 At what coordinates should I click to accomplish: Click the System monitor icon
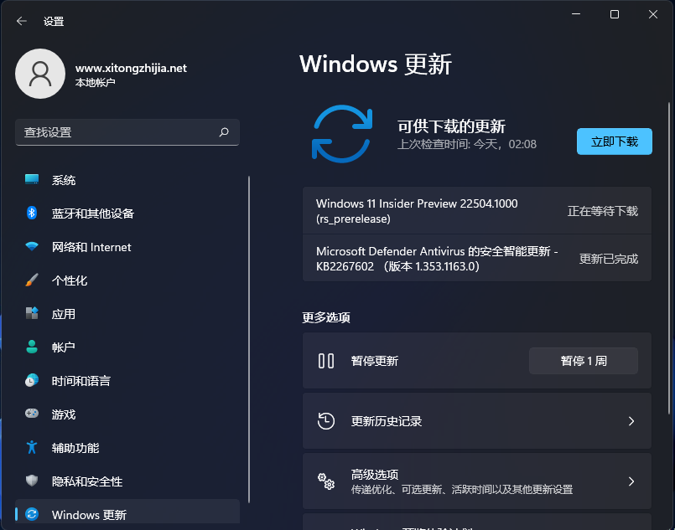(32, 179)
